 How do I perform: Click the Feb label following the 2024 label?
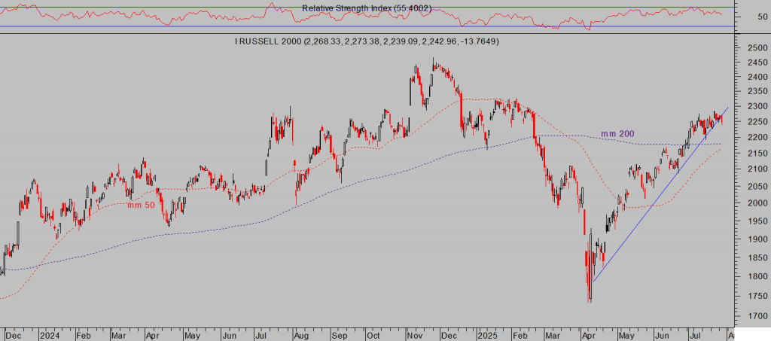(x=83, y=336)
